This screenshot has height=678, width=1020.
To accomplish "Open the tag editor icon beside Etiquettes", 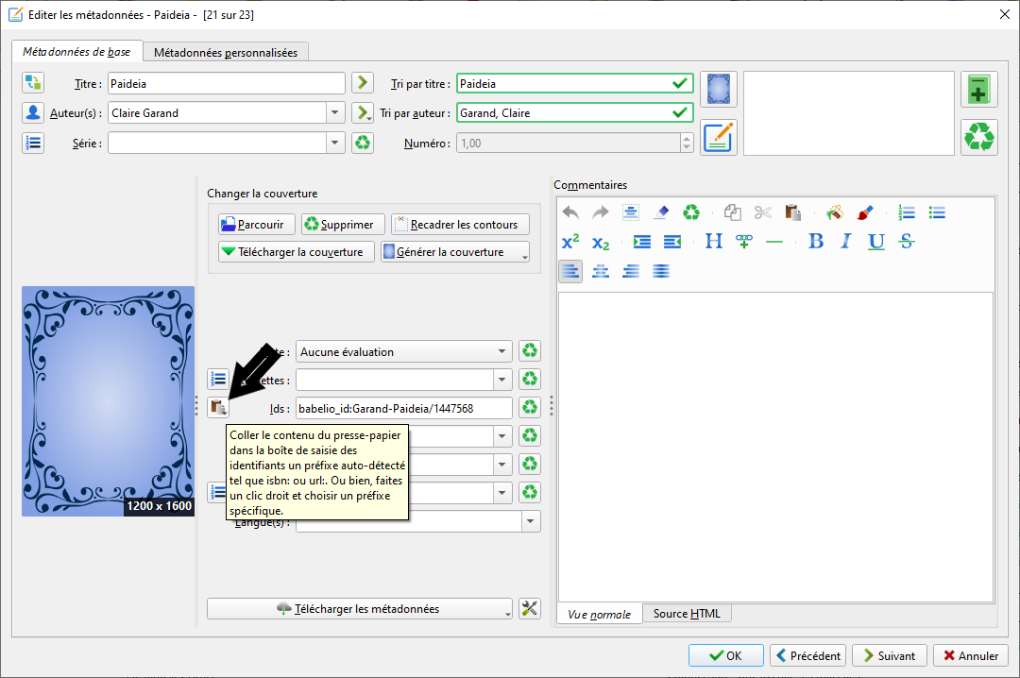I will (x=218, y=379).
